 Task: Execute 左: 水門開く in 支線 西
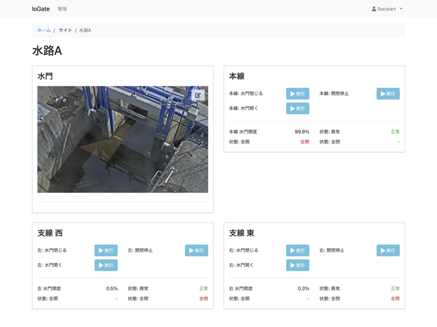pyautogui.click(x=106, y=265)
